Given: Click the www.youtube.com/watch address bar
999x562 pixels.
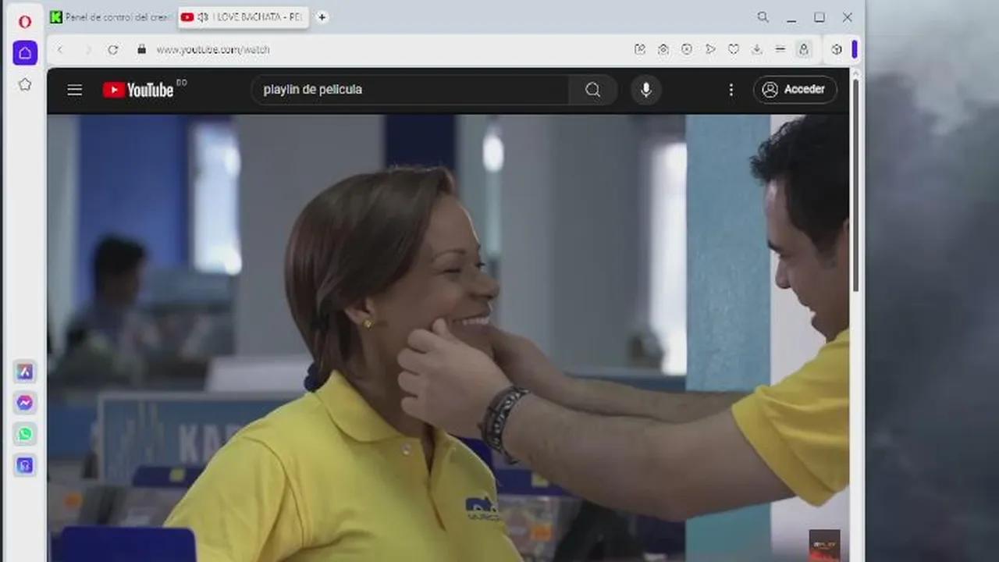Looking at the screenshot, I should 213,49.
